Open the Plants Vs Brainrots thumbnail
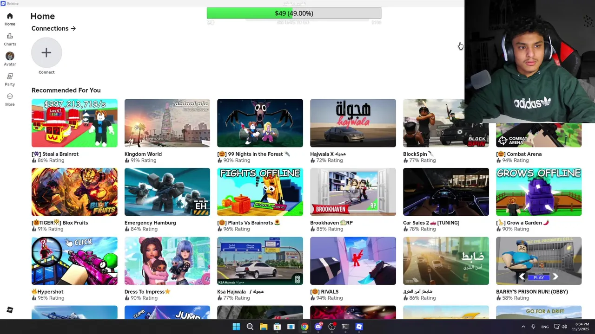 pos(260,192)
